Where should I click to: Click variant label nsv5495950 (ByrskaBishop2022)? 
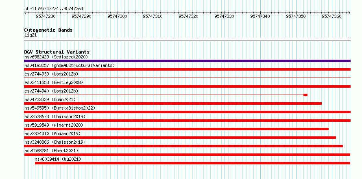[x=60, y=108]
